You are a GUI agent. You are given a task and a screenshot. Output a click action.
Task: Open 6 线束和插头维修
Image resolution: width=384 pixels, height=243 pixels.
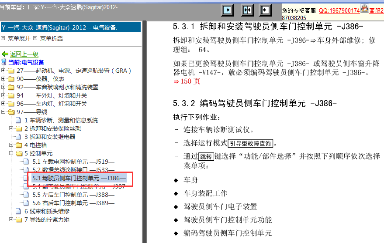[x=47, y=211]
